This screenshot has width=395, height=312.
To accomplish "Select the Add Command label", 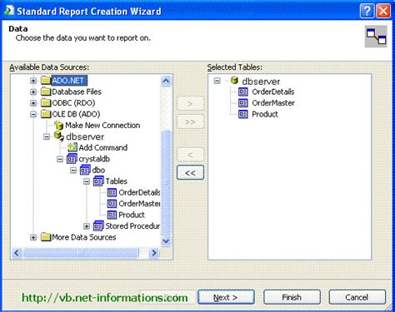I will coord(103,147).
